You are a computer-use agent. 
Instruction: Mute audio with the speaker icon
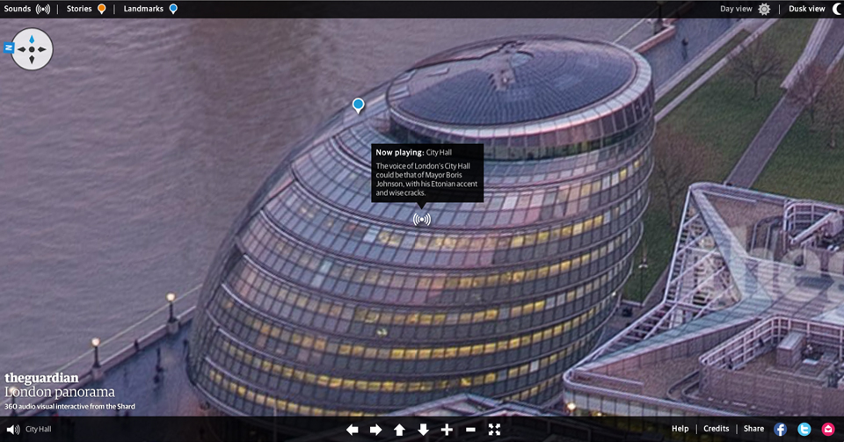click(13, 429)
